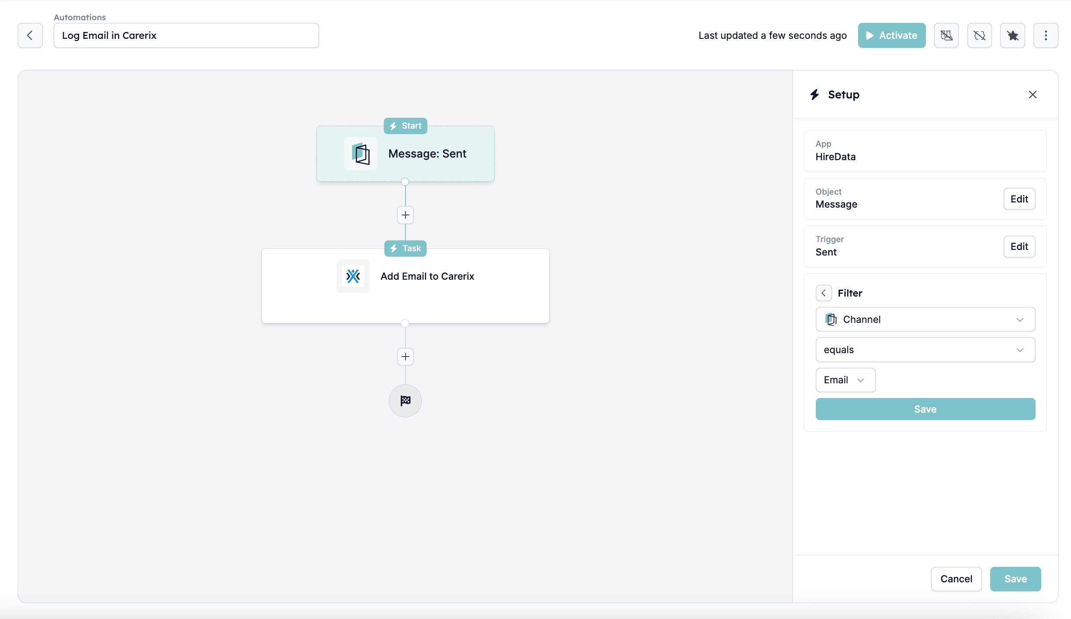1071x619 pixels.
Task: Click the crossed-out map icon in header
Action: pos(946,35)
